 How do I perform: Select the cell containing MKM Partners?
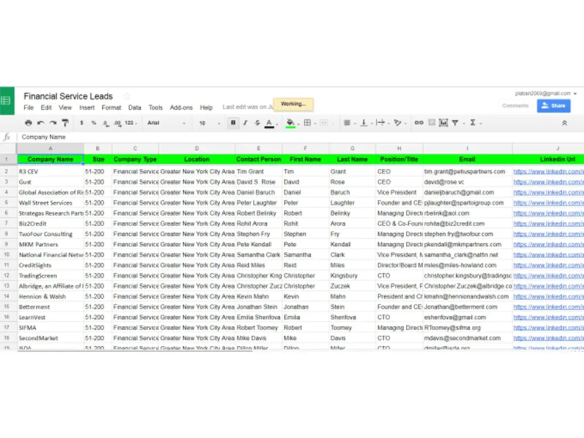(x=50, y=244)
